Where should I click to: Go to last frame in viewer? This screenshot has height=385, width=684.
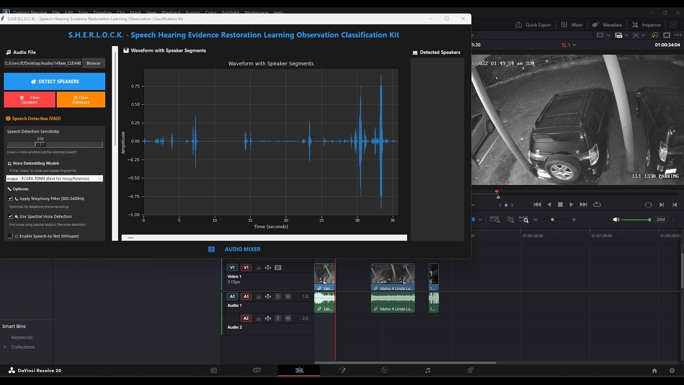pyautogui.click(x=584, y=204)
